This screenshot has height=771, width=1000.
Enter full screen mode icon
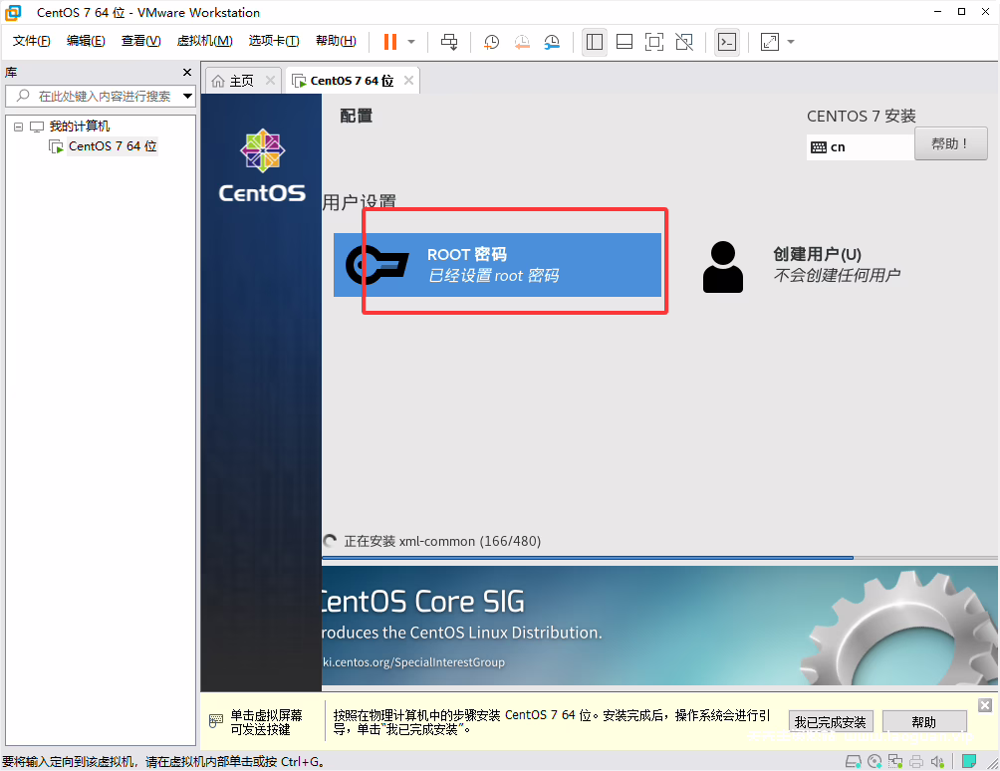pyautogui.click(x=654, y=42)
